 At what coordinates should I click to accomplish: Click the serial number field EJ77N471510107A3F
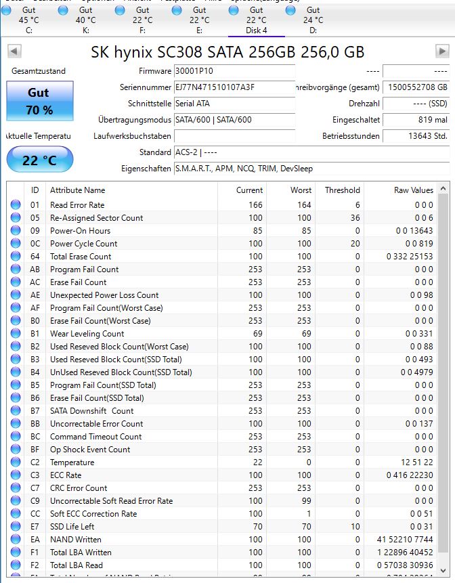(x=234, y=87)
